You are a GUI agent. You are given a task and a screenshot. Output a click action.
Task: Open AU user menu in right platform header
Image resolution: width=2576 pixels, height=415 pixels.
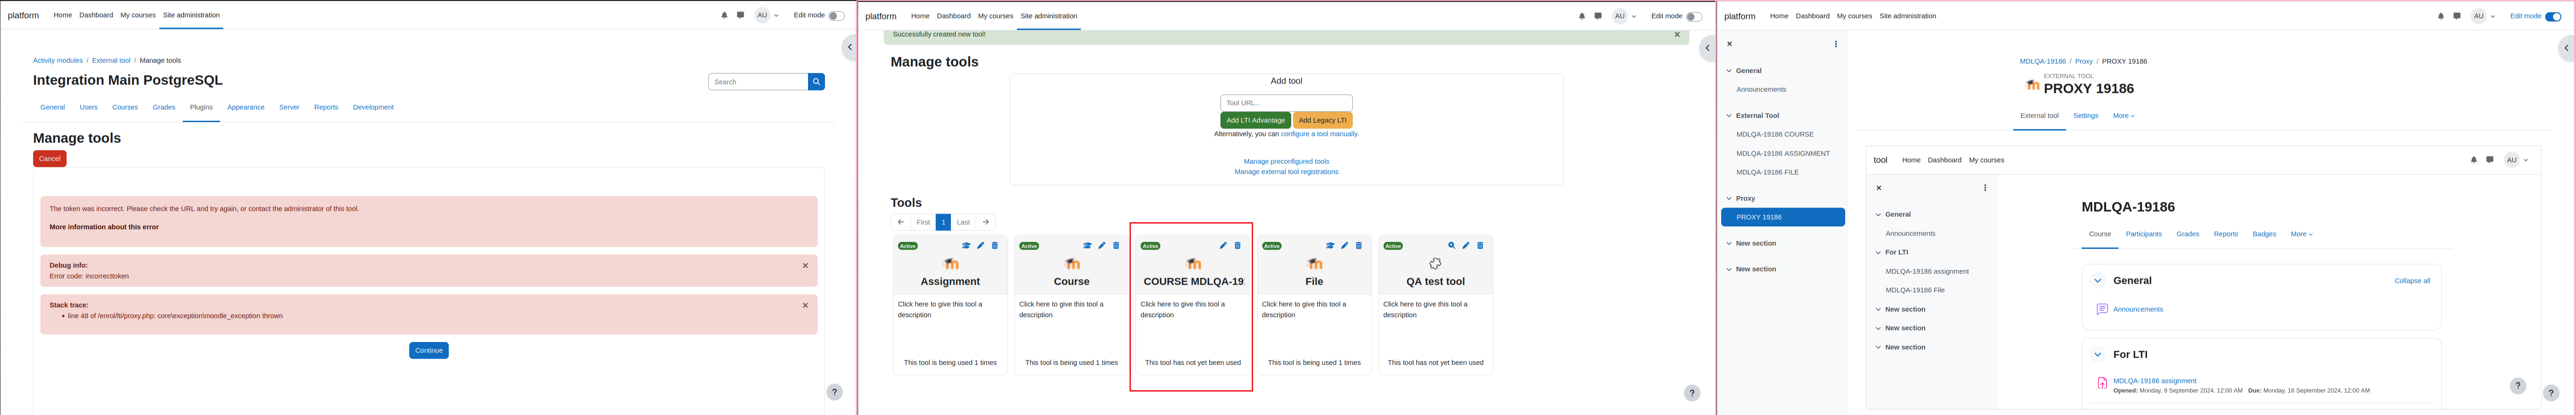[x=2484, y=16]
